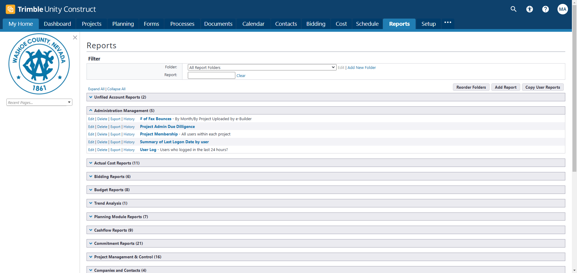Select the Reports tab
The width and height of the screenshot is (577, 273).
click(399, 24)
